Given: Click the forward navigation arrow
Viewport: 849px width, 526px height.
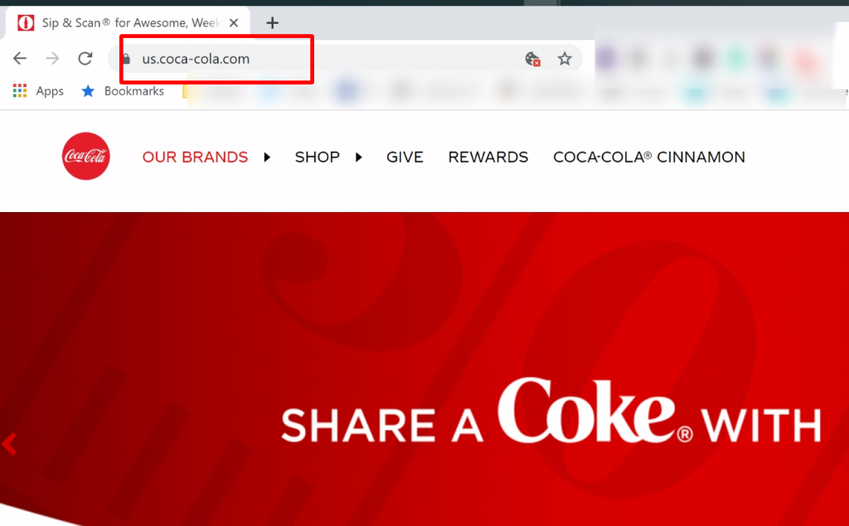Looking at the screenshot, I should pyautogui.click(x=51, y=58).
